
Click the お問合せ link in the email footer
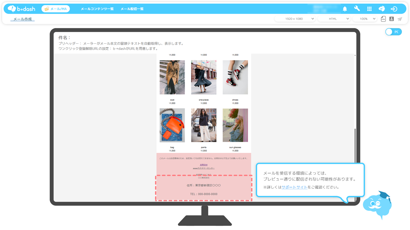click(x=204, y=165)
